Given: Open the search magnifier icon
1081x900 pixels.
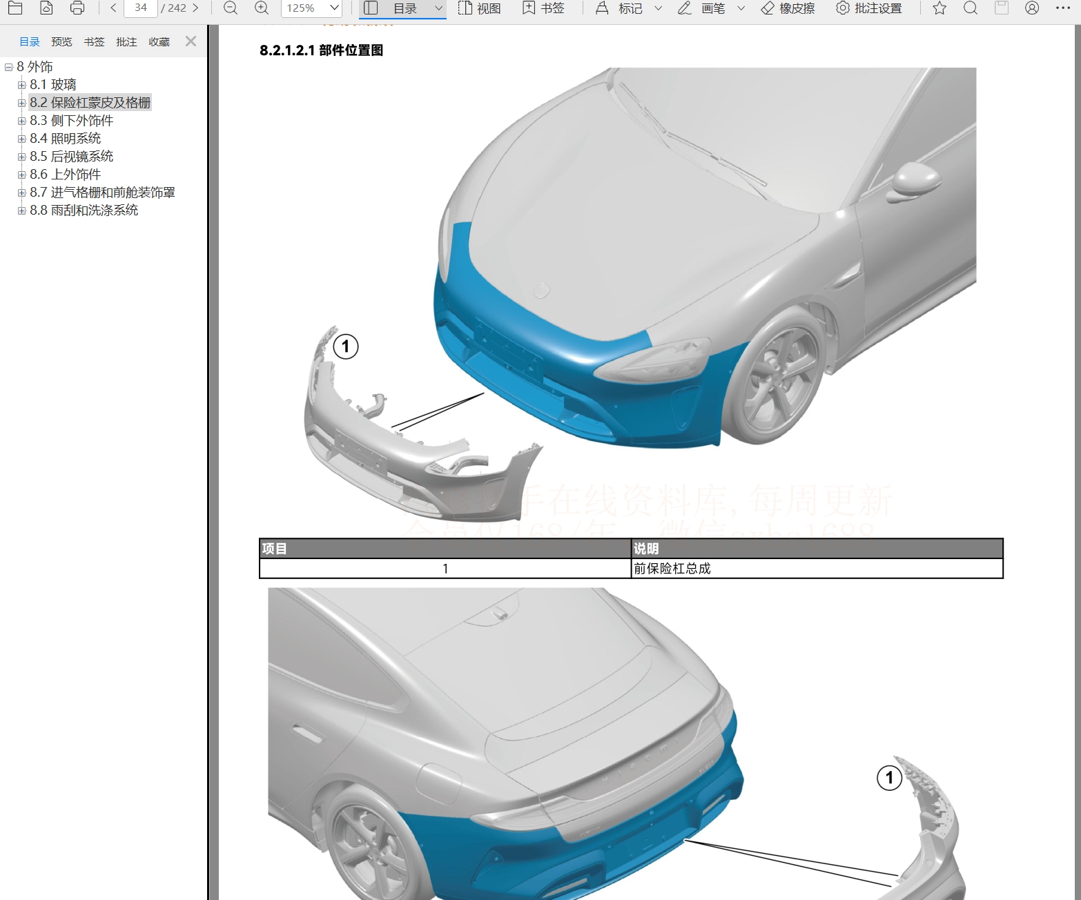Looking at the screenshot, I should (x=971, y=8).
